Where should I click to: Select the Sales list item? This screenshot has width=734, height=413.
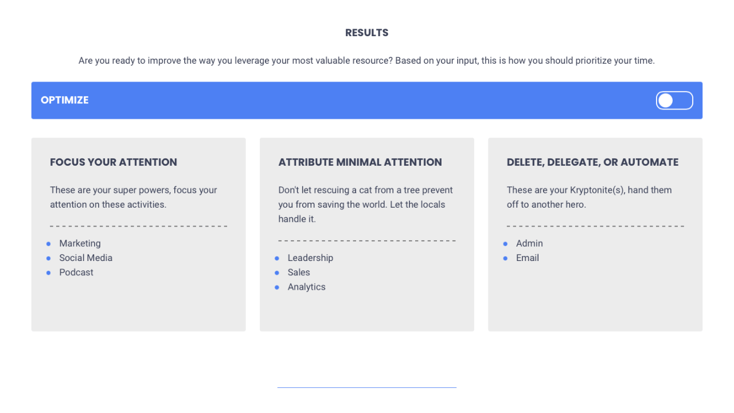coord(299,272)
